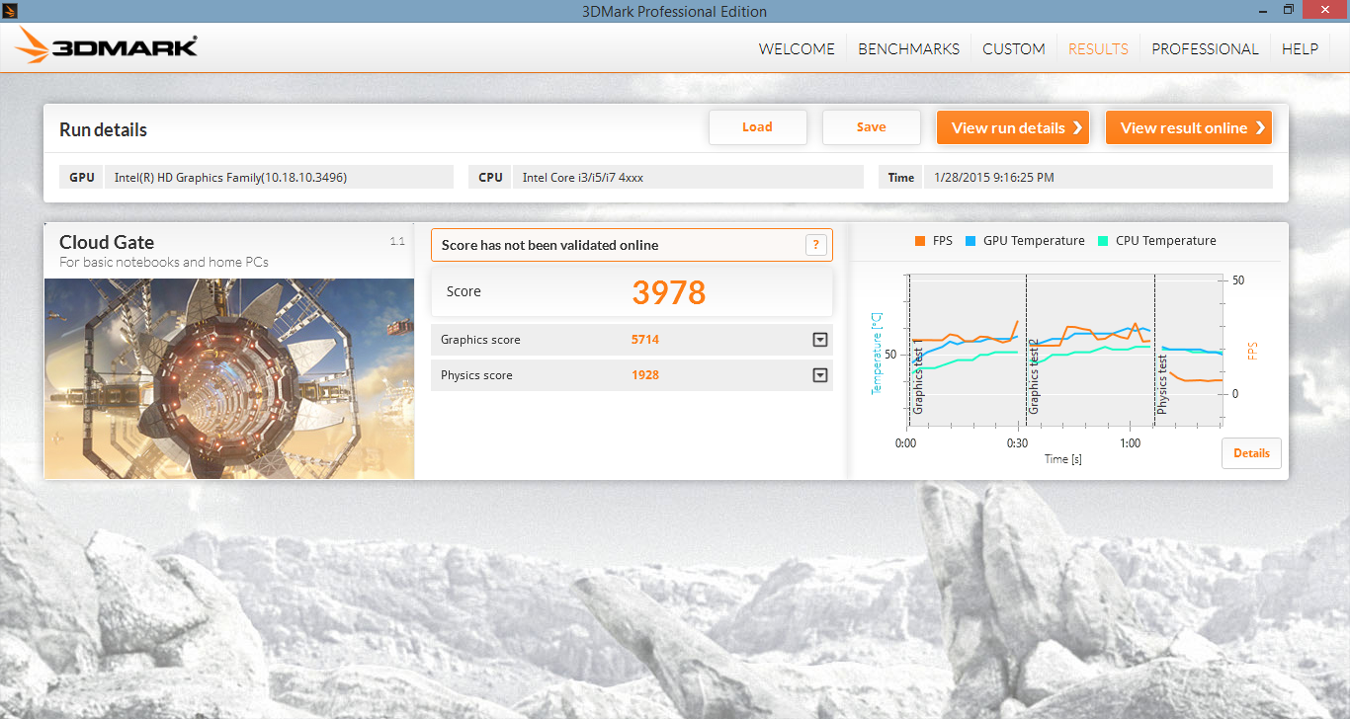This screenshot has height=719, width=1350.
Task: Click the Cloud Gate title
Action: click(x=107, y=242)
